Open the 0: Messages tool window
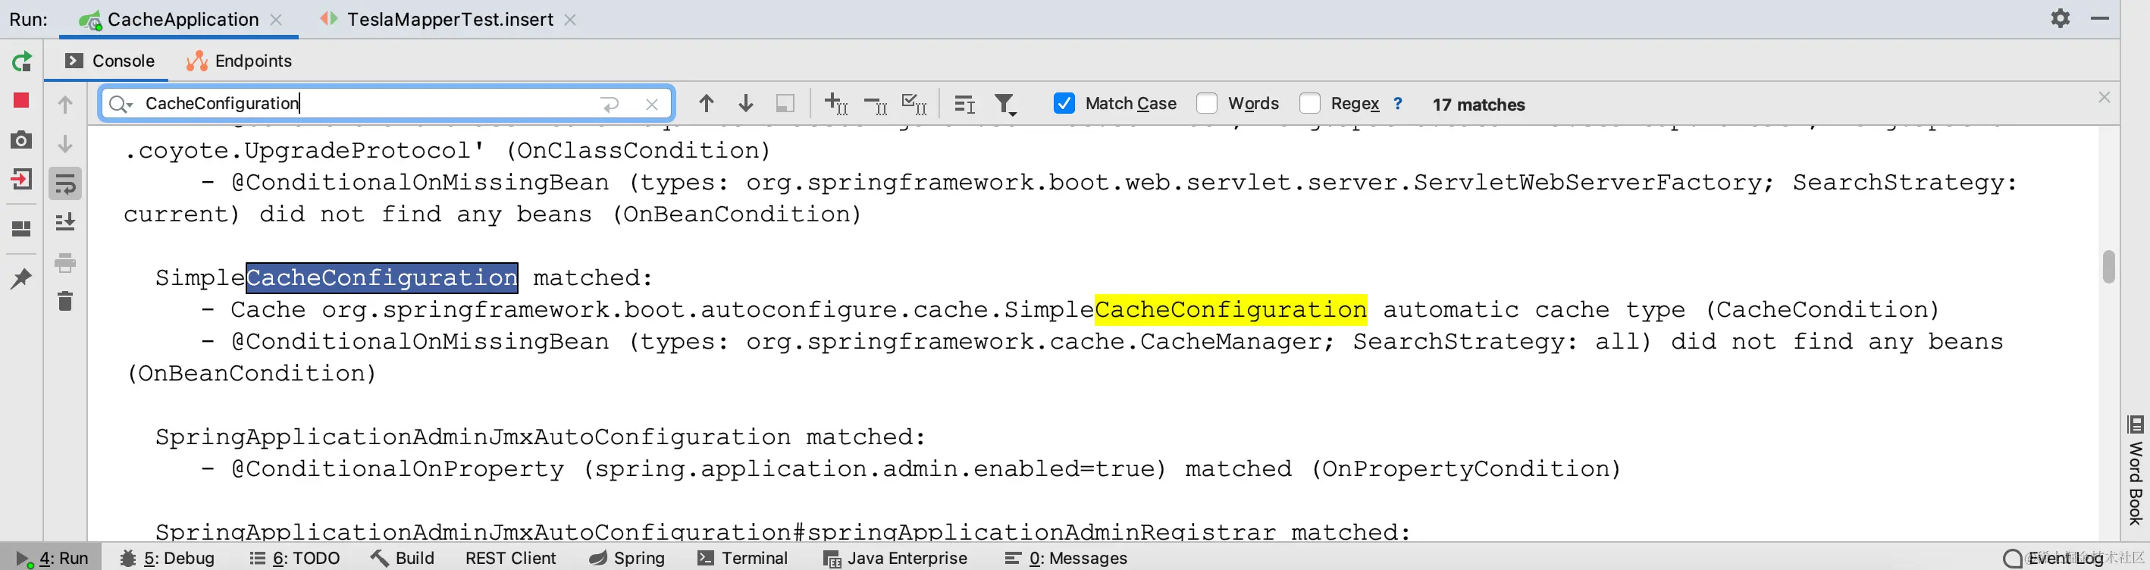Viewport: 2150px width, 570px height. [x=1066, y=557]
